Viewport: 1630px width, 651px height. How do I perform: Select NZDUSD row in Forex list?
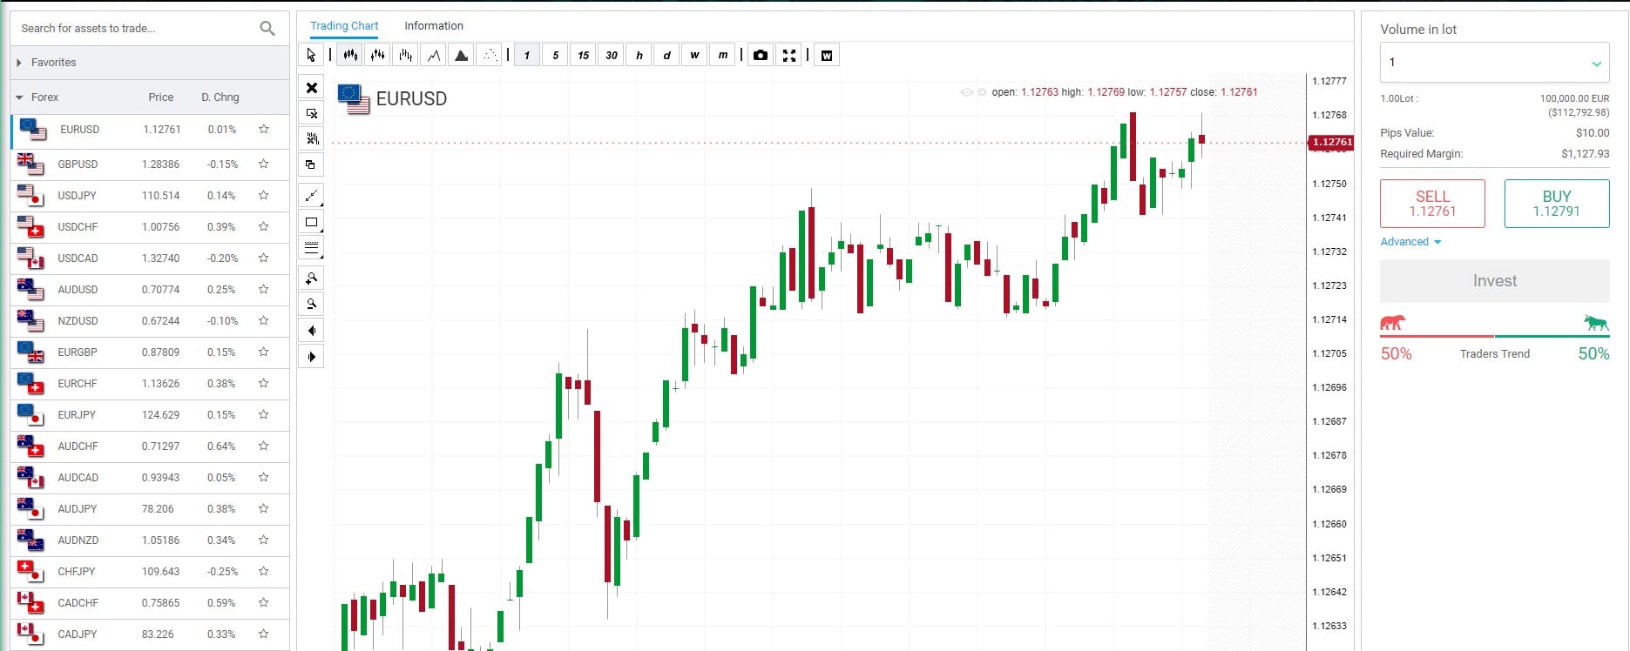[150, 321]
